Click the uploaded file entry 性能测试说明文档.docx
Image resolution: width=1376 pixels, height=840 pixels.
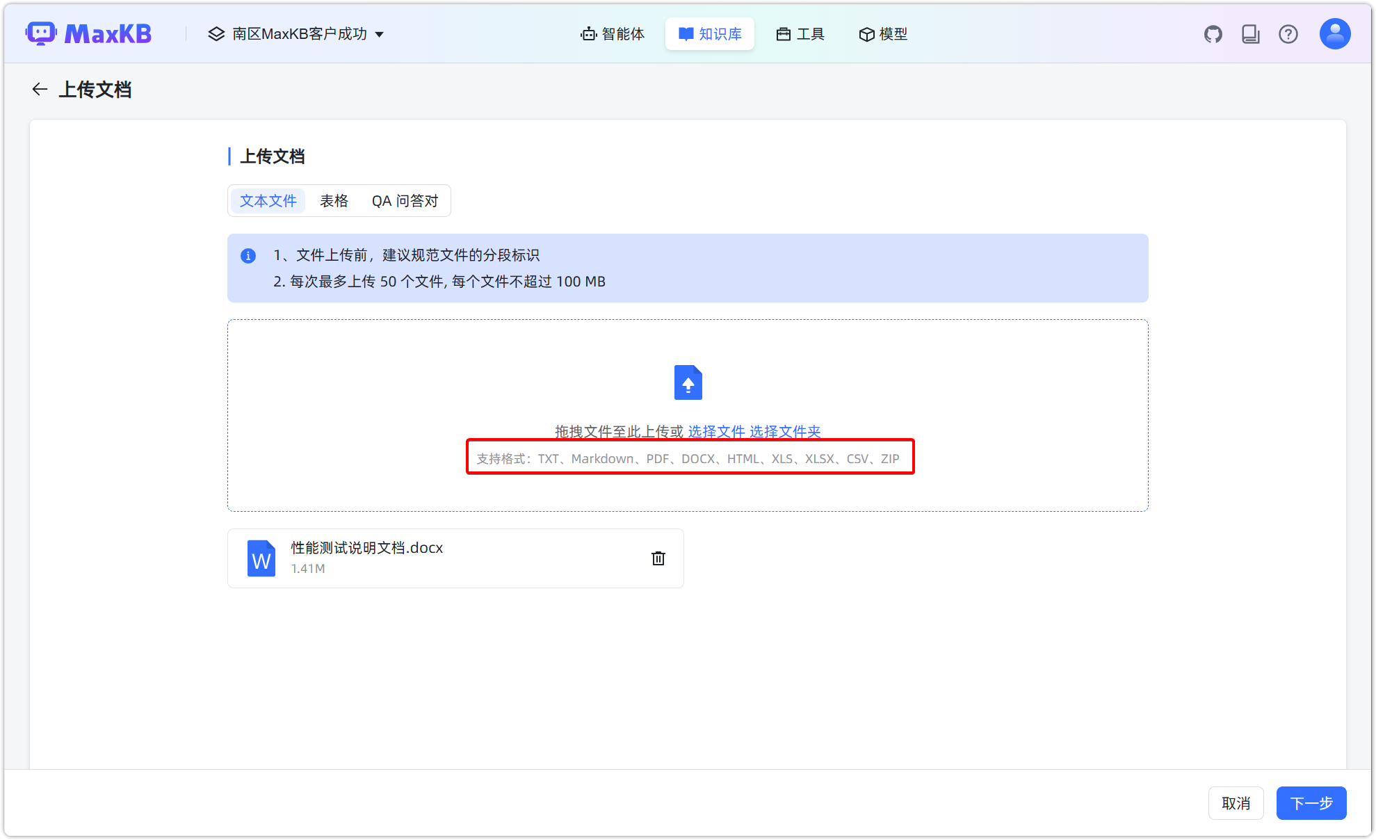pyautogui.click(x=455, y=558)
